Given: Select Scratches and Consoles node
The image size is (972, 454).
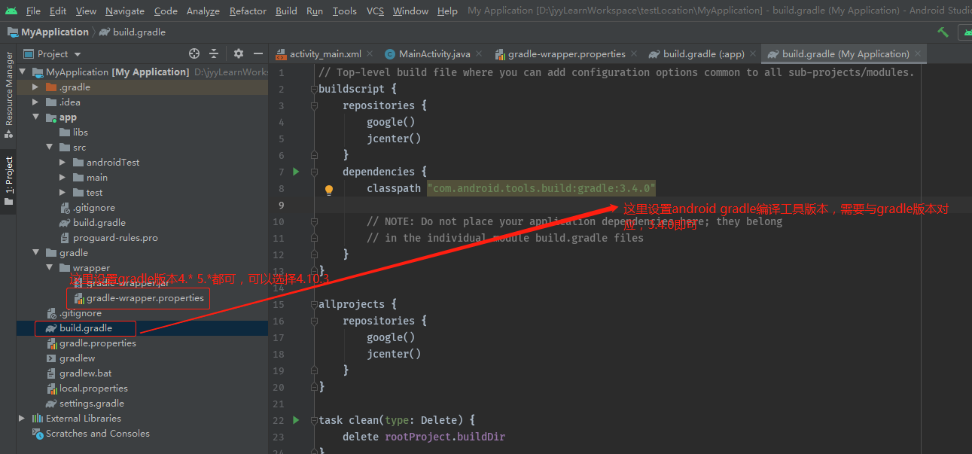Looking at the screenshot, I should (x=90, y=434).
